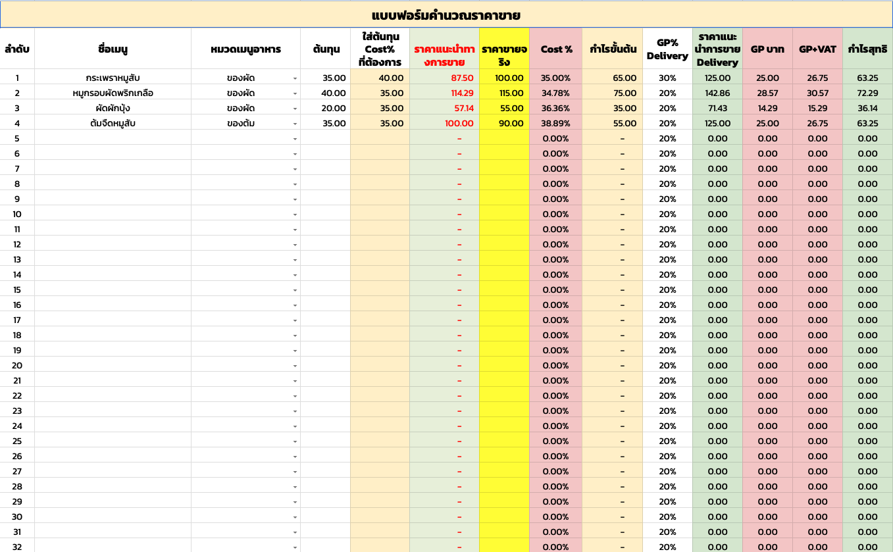Select the yellow selling price 115.00 in row 2
The height and width of the screenshot is (552, 893).
tap(505, 93)
